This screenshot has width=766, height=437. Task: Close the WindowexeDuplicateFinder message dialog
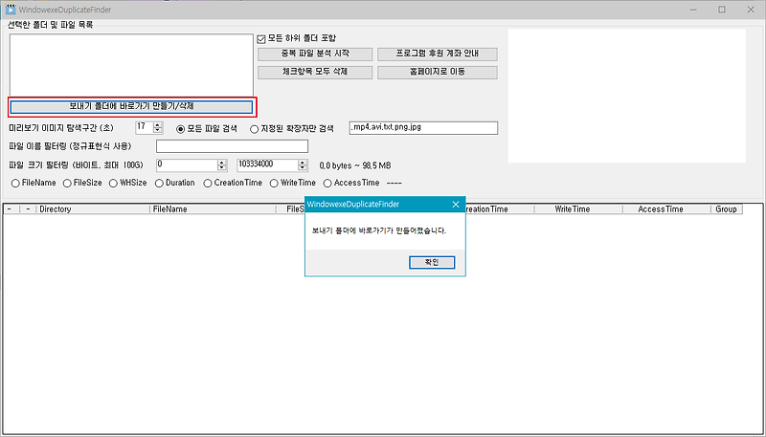coord(456,205)
